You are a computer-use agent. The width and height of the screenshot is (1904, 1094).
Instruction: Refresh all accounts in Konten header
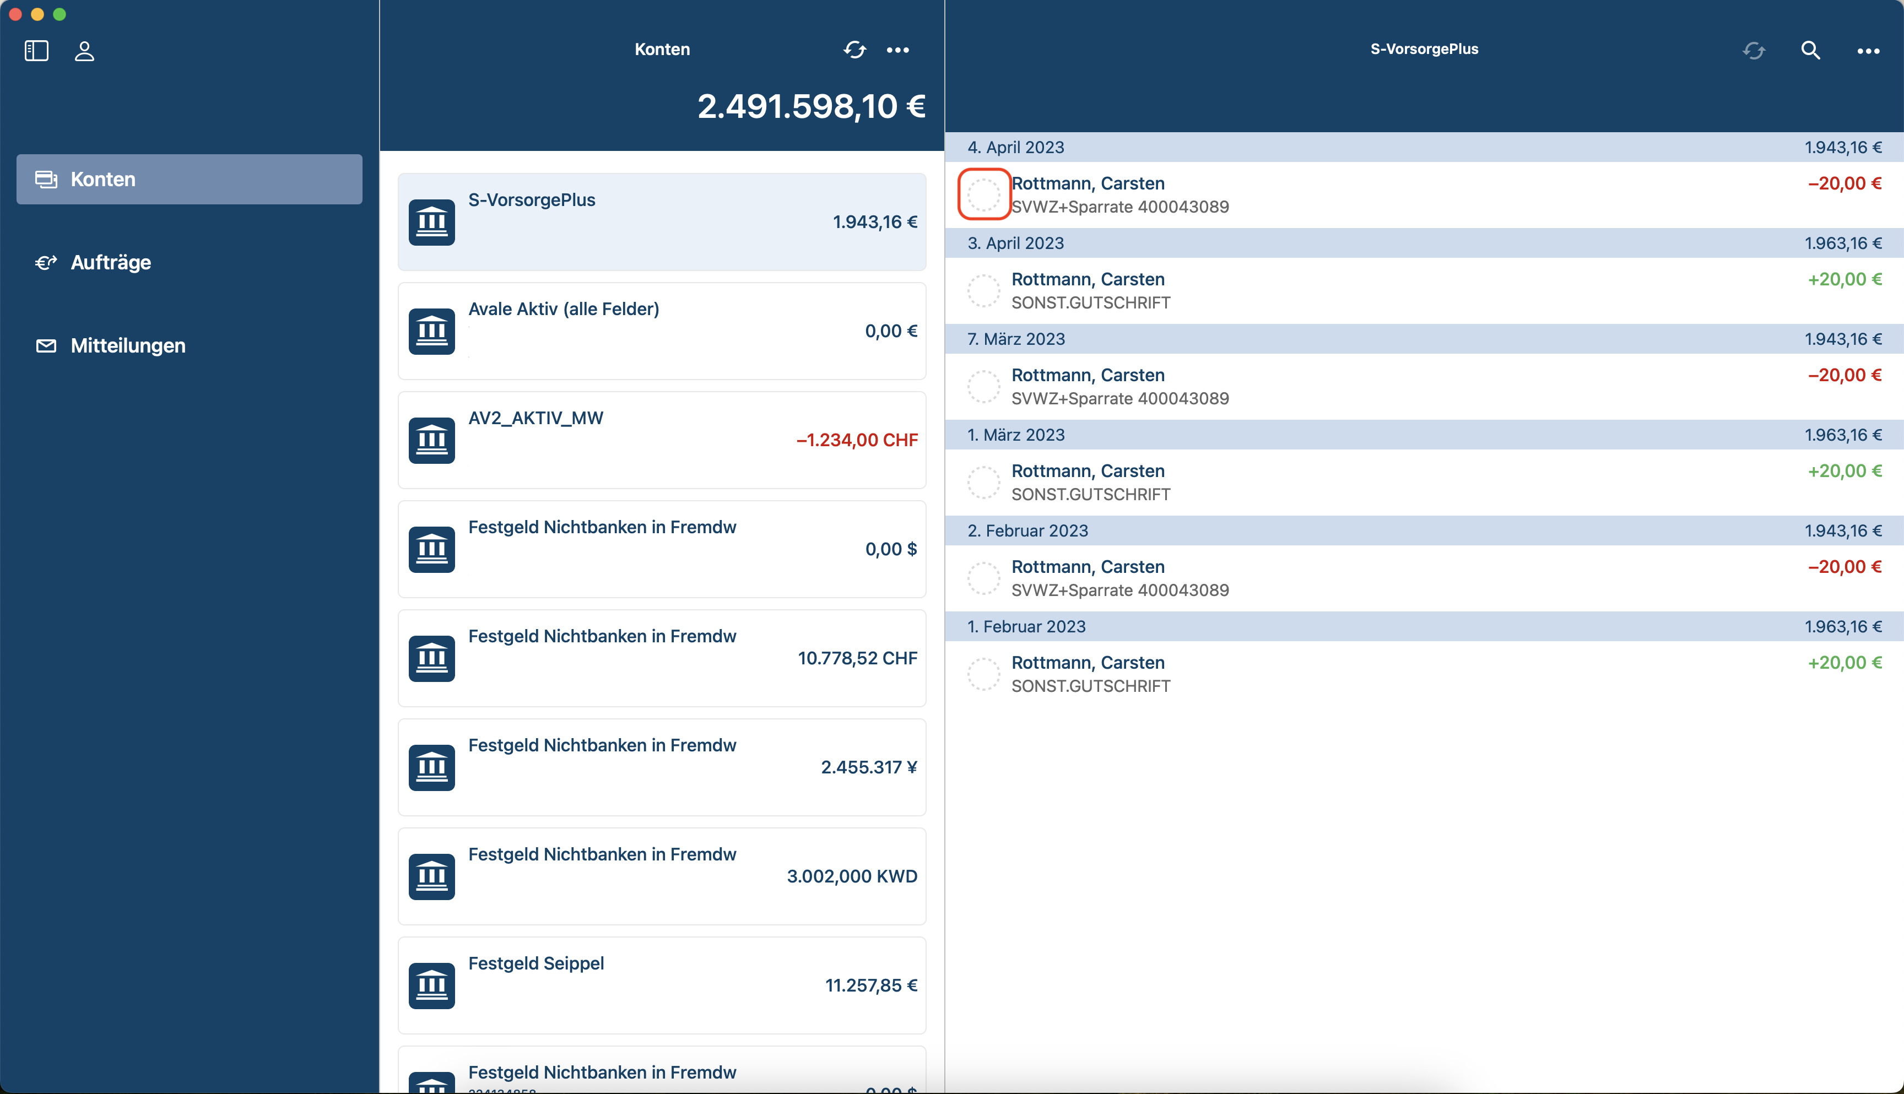(x=854, y=50)
